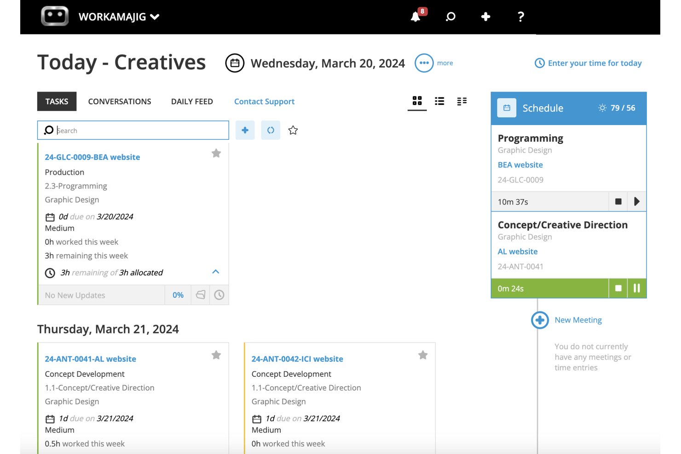Collapse the BEA website task details
681x454 pixels.
tap(215, 272)
